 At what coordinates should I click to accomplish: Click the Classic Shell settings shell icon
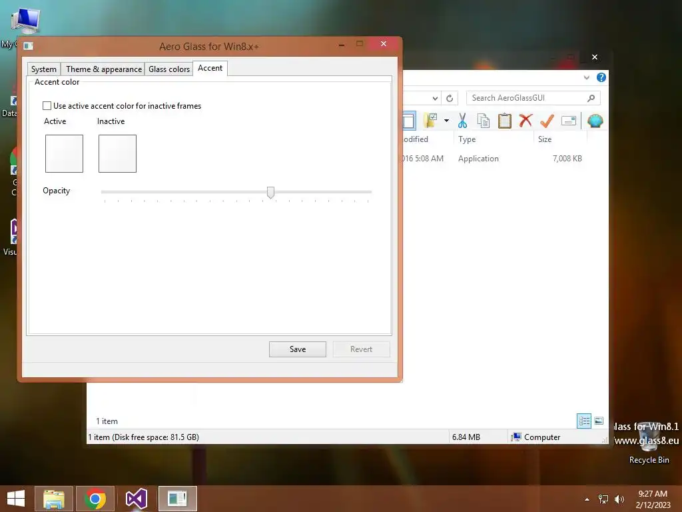pos(595,121)
